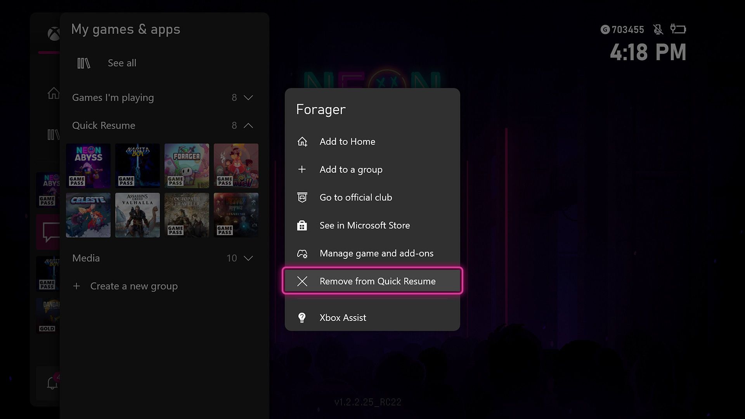Open the Neon Abyss Quick Resume tile

[x=88, y=166]
